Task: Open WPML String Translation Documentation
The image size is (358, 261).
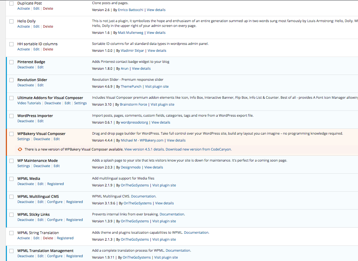Action: tap(196, 232)
